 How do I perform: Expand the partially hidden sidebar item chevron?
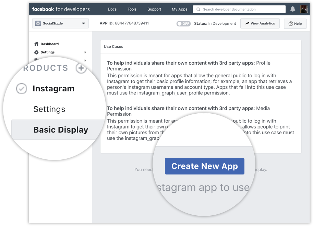85,60
